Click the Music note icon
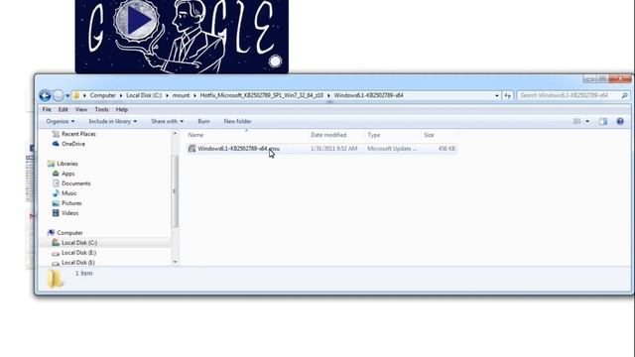This screenshot has width=635, height=357. tap(56, 193)
